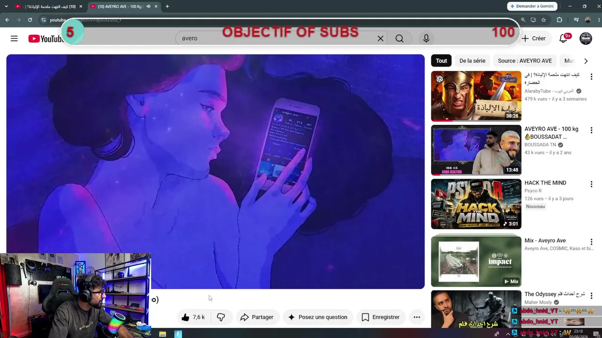Image resolution: width=602 pixels, height=338 pixels.
Task: Open the YouTube guide hamburger menu
Action: 14,38
